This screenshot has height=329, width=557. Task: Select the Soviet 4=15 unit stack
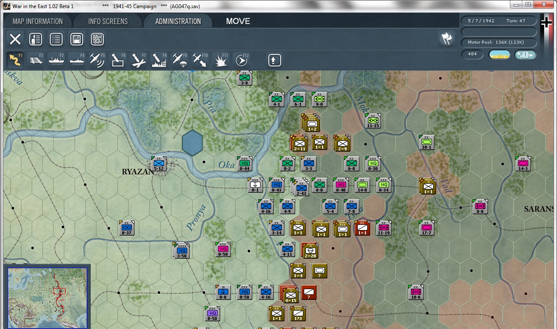click(x=290, y=294)
